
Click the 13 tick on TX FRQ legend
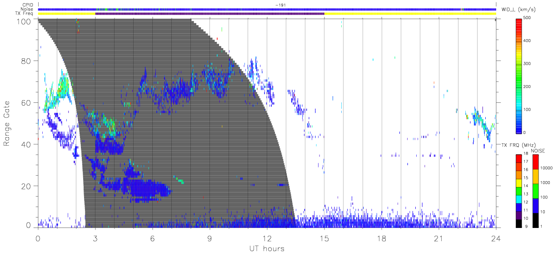tap(526, 194)
